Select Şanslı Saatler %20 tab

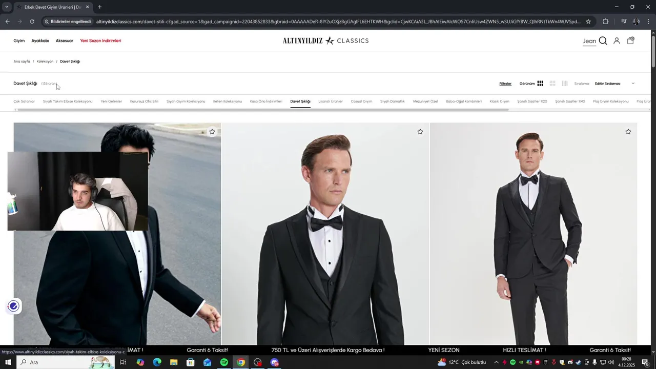click(532, 101)
